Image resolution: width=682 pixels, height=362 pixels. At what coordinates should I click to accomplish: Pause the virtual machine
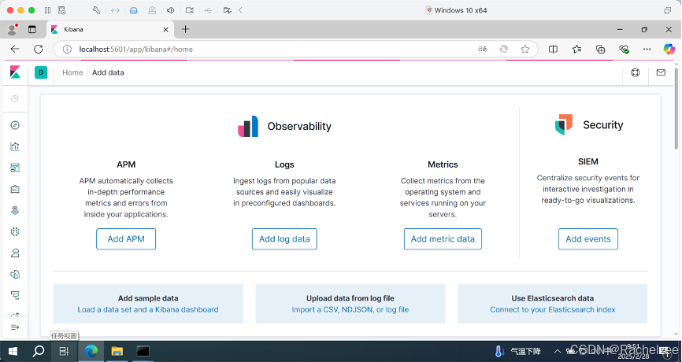click(47, 10)
